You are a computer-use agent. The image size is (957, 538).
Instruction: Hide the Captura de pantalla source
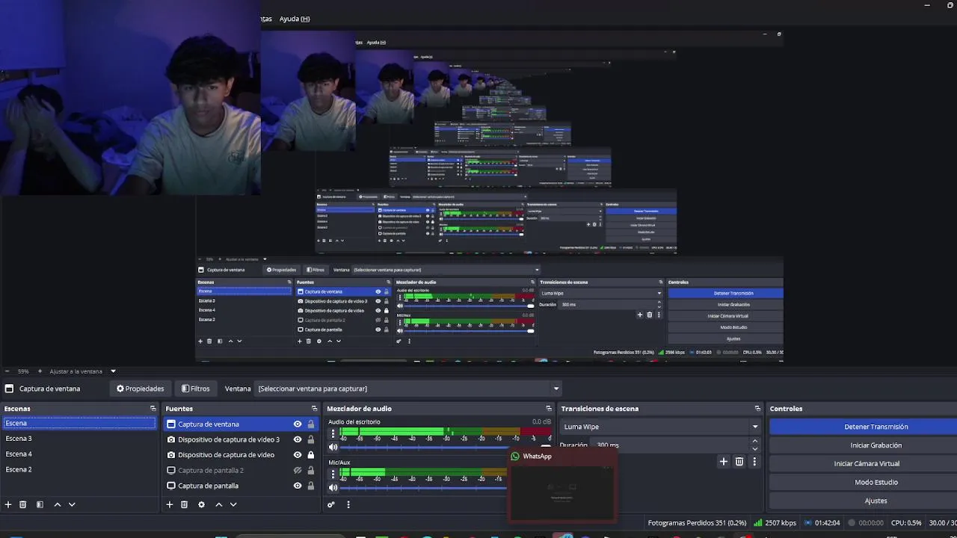pos(298,486)
